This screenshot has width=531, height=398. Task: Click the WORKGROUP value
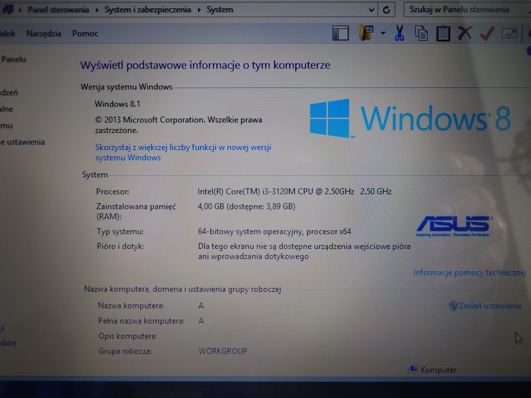point(223,351)
